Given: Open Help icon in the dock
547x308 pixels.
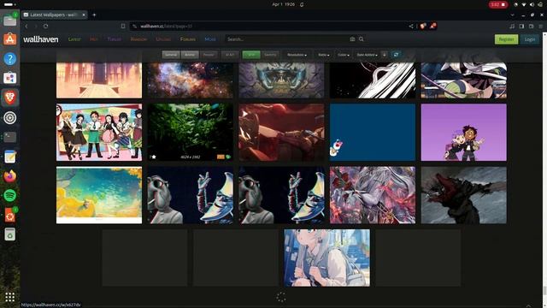Looking at the screenshot, I should point(9,59).
